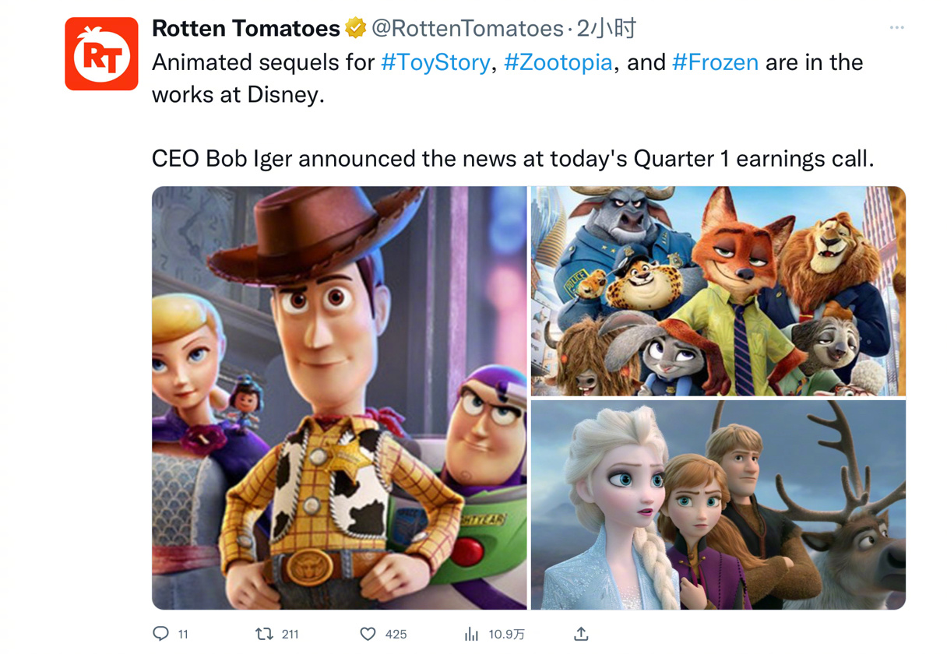Click the retweet arrows icon
This screenshot has height=654, width=947.
click(x=265, y=634)
